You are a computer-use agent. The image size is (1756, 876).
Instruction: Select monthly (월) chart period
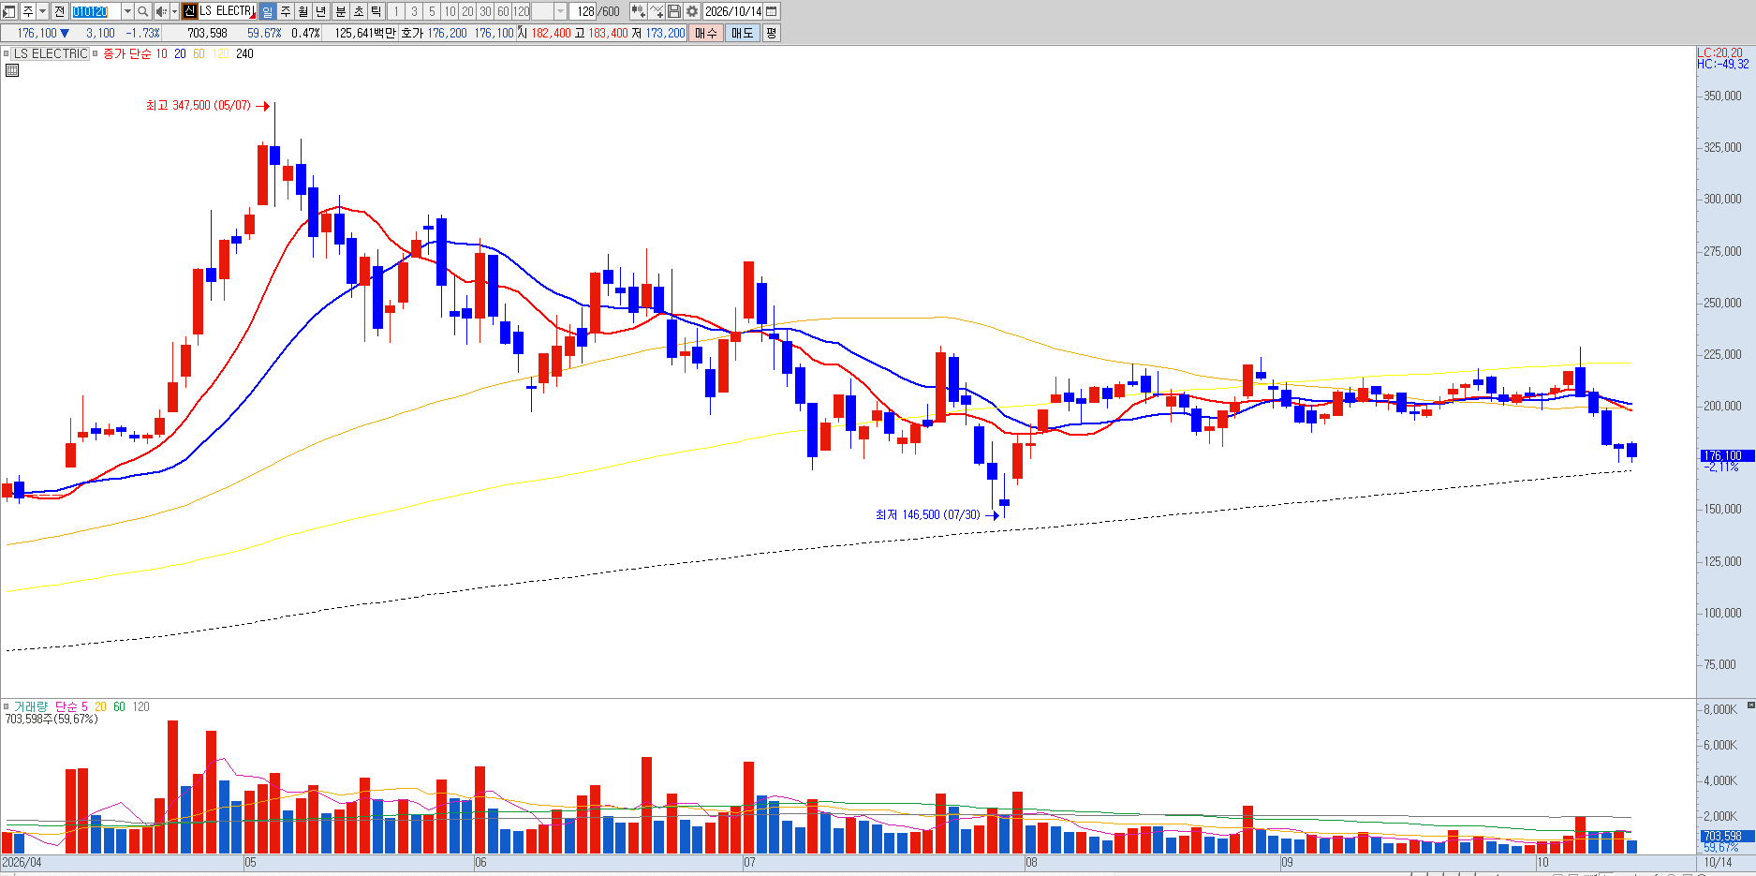[x=303, y=11]
